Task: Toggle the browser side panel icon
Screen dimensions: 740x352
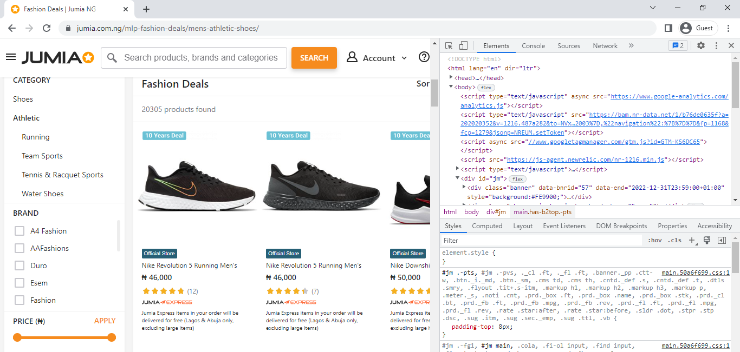Action: click(668, 28)
